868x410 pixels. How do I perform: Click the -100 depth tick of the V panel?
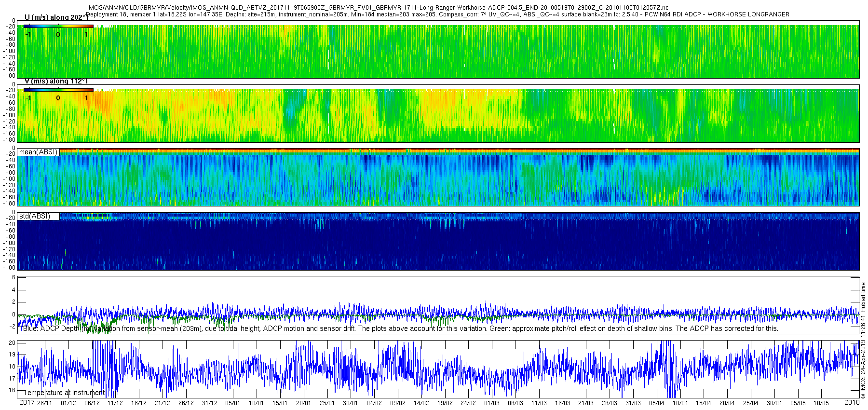[x=10, y=115]
